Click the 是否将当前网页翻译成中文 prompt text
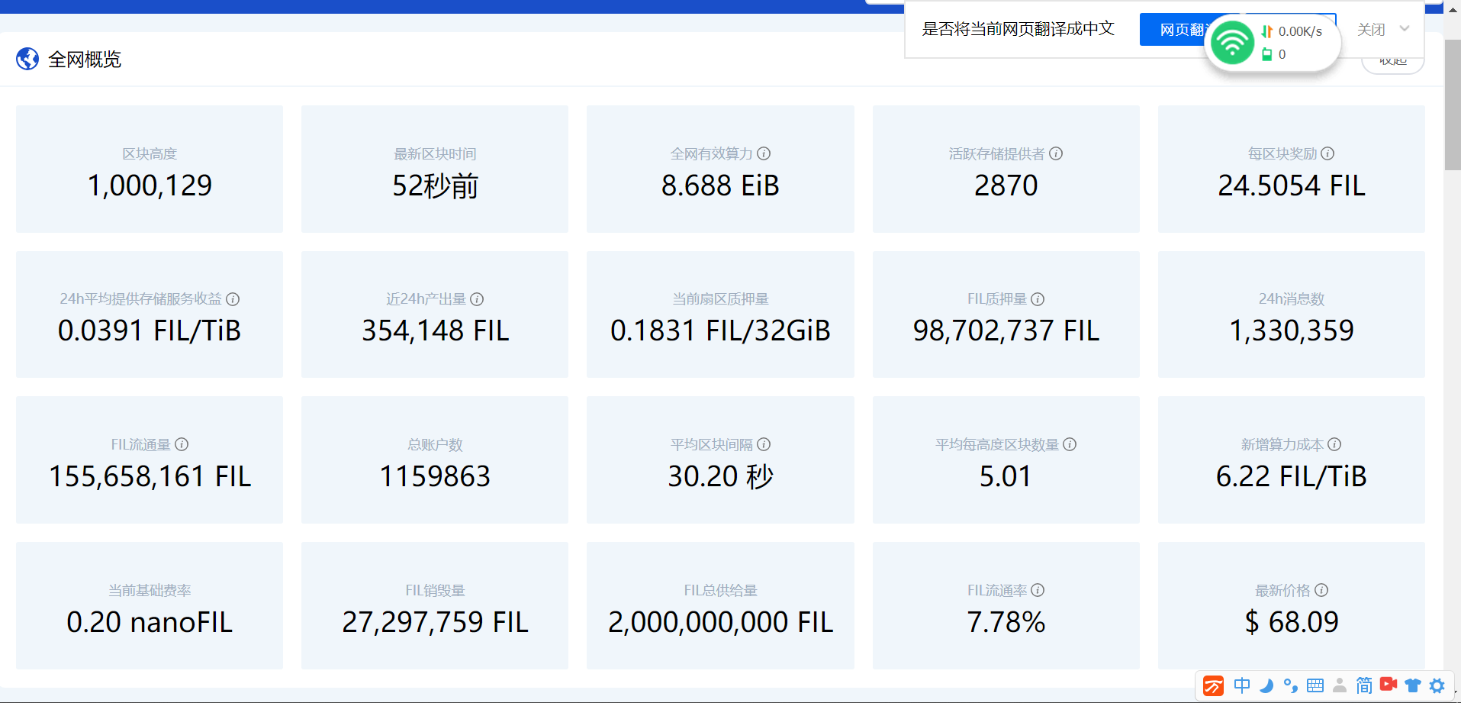This screenshot has height=703, width=1461. [1019, 29]
